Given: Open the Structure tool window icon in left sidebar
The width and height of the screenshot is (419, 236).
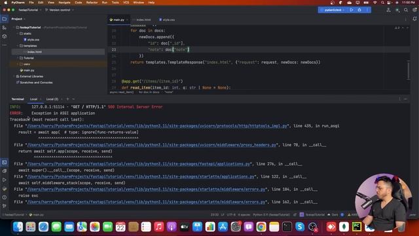Looking at the screenshot, I should pos(5,28).
